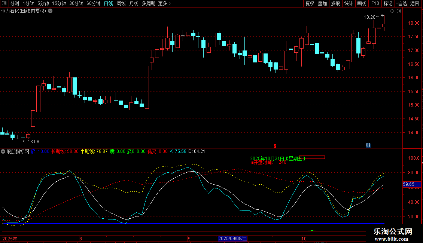Open the F10 company info
This screenshot has height=243, width=423.
375,4
